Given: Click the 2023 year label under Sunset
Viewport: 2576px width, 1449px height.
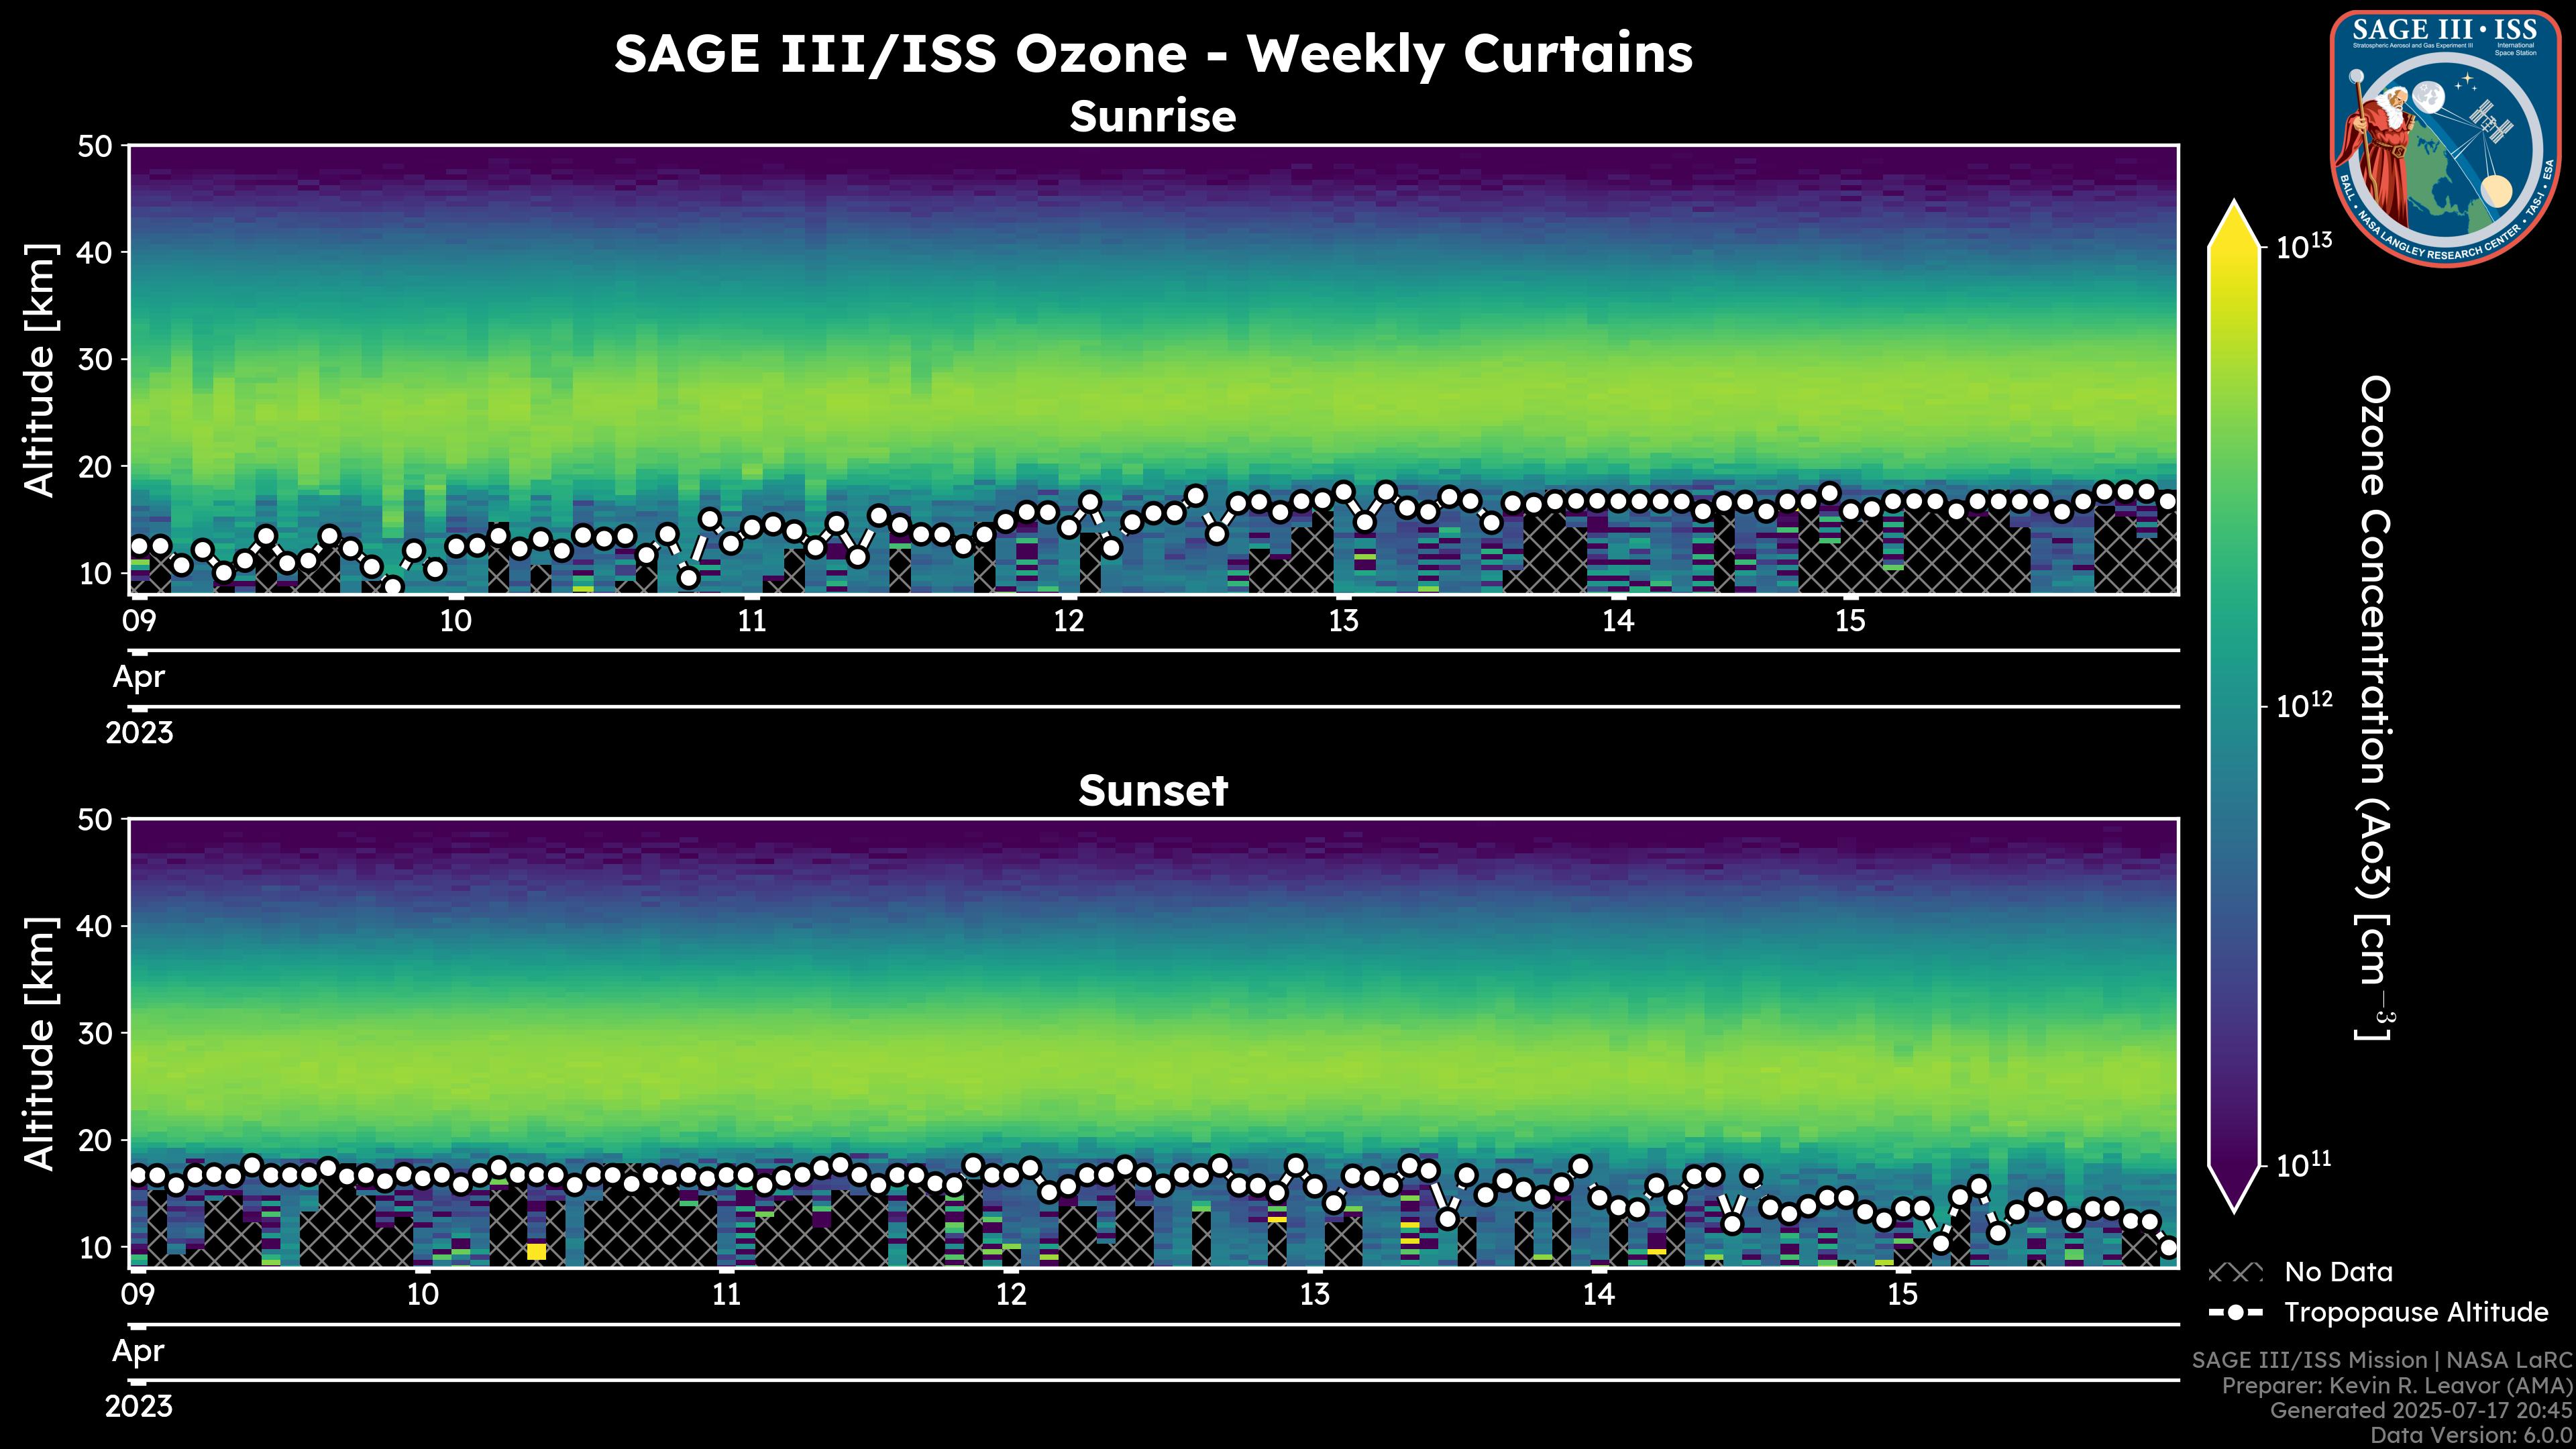Looking at the screenshot, I should (x=139, y=1406).
